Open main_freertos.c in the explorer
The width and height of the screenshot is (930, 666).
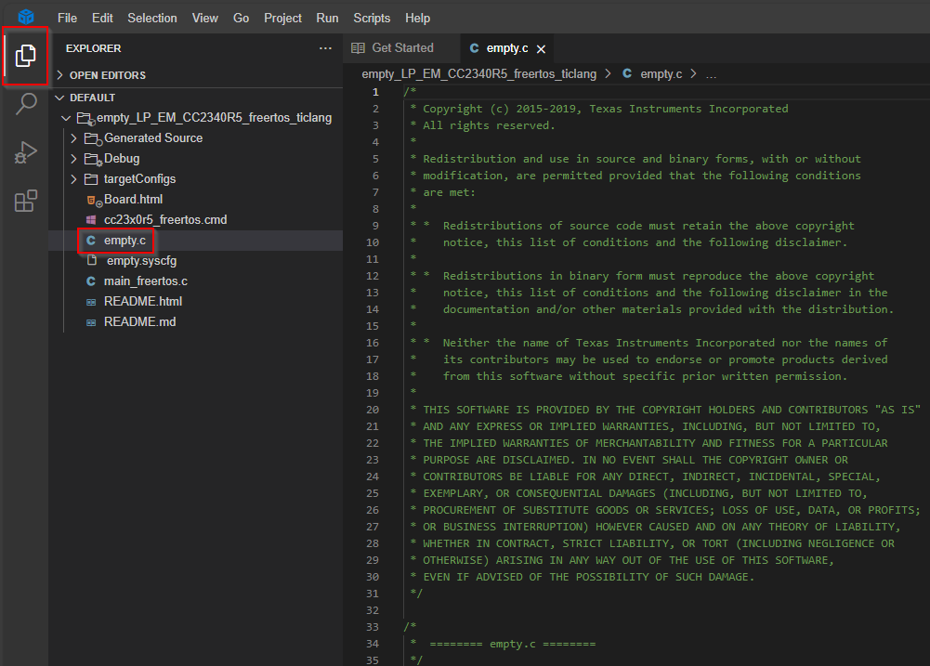click(x=145, y=281)
